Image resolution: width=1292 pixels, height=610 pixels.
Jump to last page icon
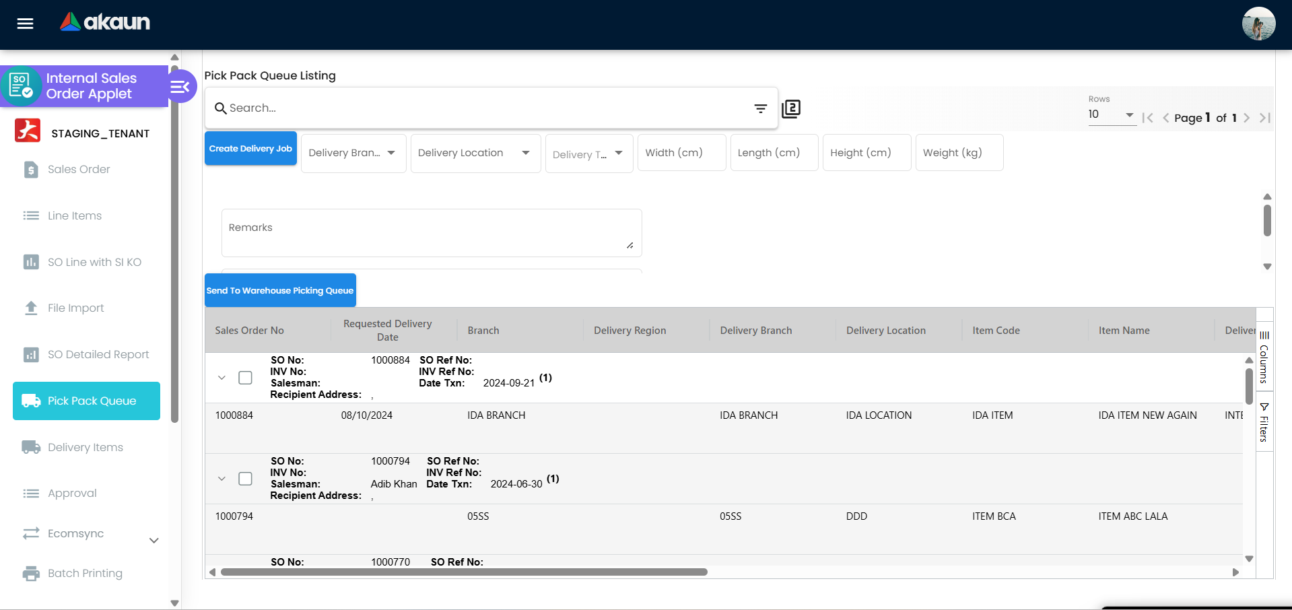tap(1265, 118)
